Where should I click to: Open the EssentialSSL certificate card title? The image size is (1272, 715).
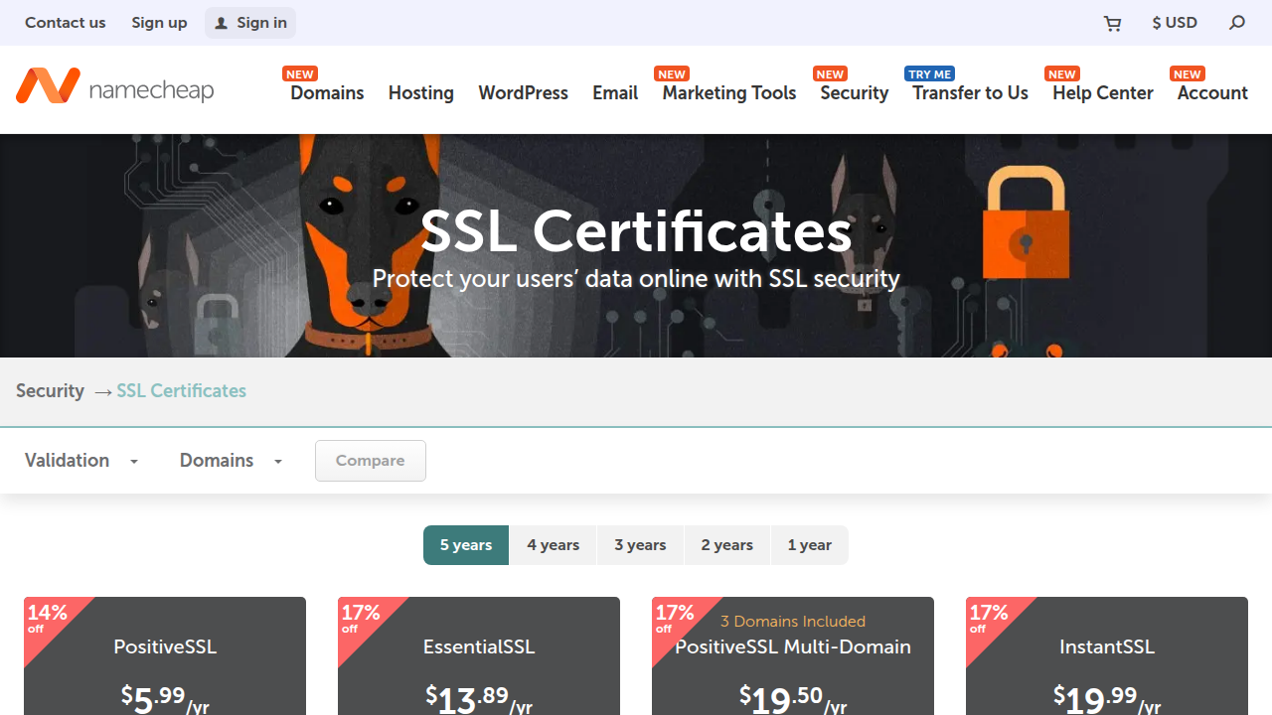tap(479, 647)
